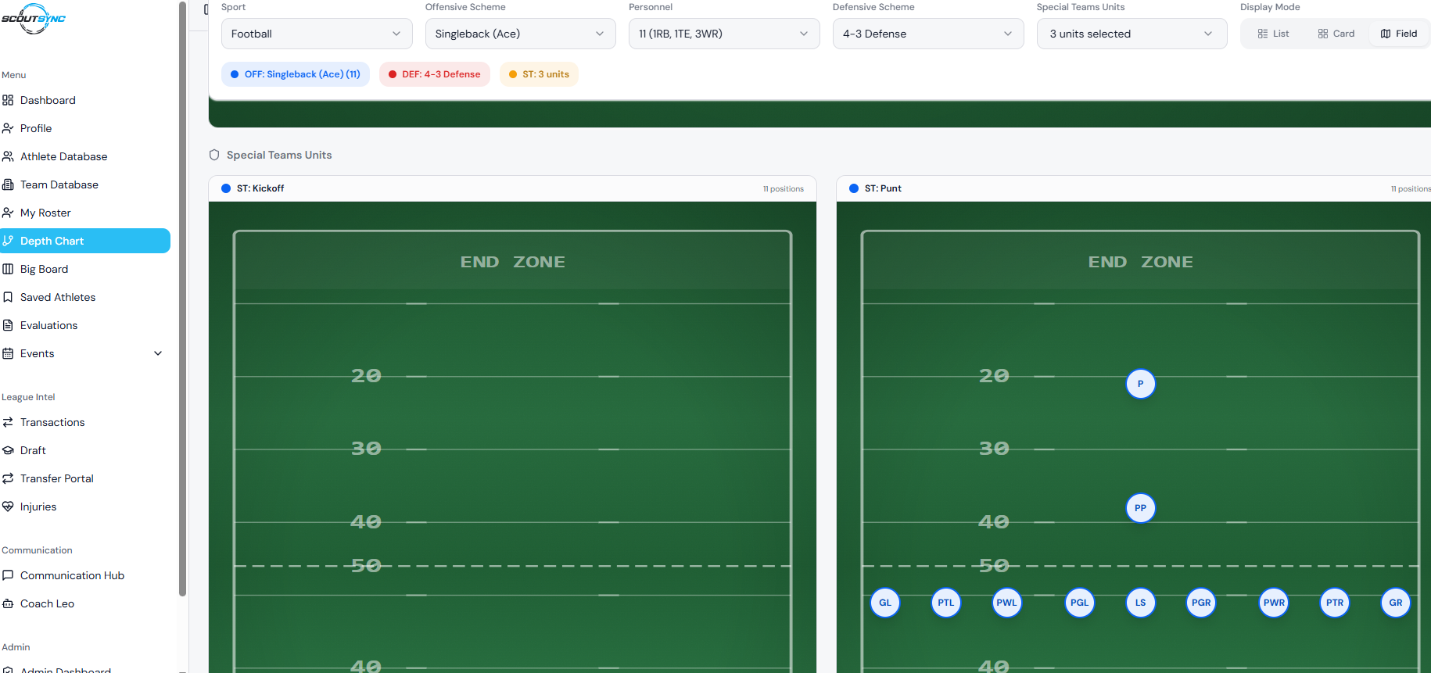Navigate to Big Board
Screen dimensions: 1431x673
(85, 269)
